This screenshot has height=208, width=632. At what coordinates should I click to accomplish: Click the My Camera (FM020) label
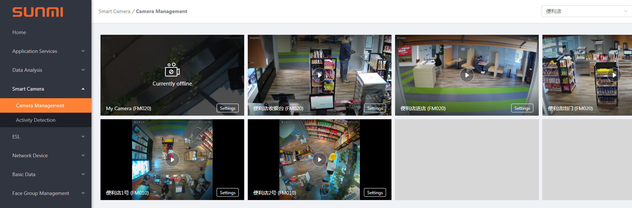coord(128,108)
